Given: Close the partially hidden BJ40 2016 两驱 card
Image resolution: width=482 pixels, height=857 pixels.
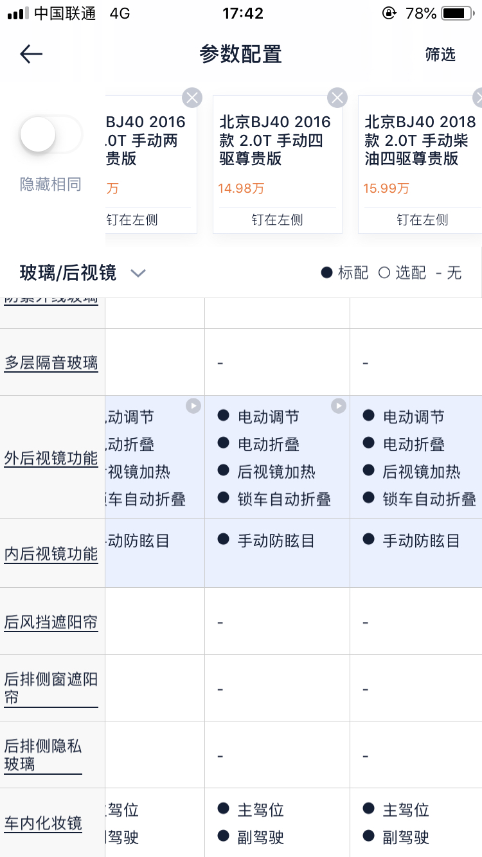Looking at the screenshot, I should coord(192,98).
